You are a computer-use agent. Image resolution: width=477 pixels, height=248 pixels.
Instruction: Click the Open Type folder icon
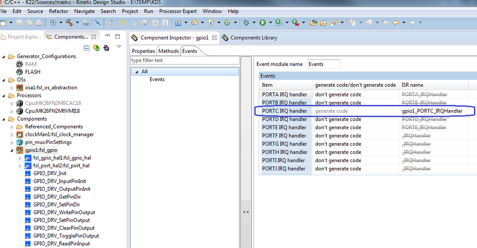pos(314,23)
